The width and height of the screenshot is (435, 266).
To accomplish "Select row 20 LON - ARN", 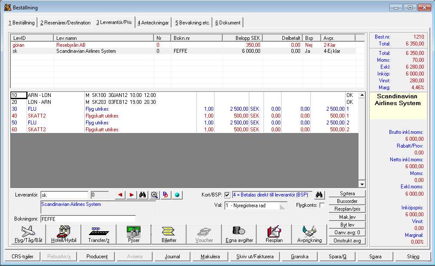I will (184, 102).
